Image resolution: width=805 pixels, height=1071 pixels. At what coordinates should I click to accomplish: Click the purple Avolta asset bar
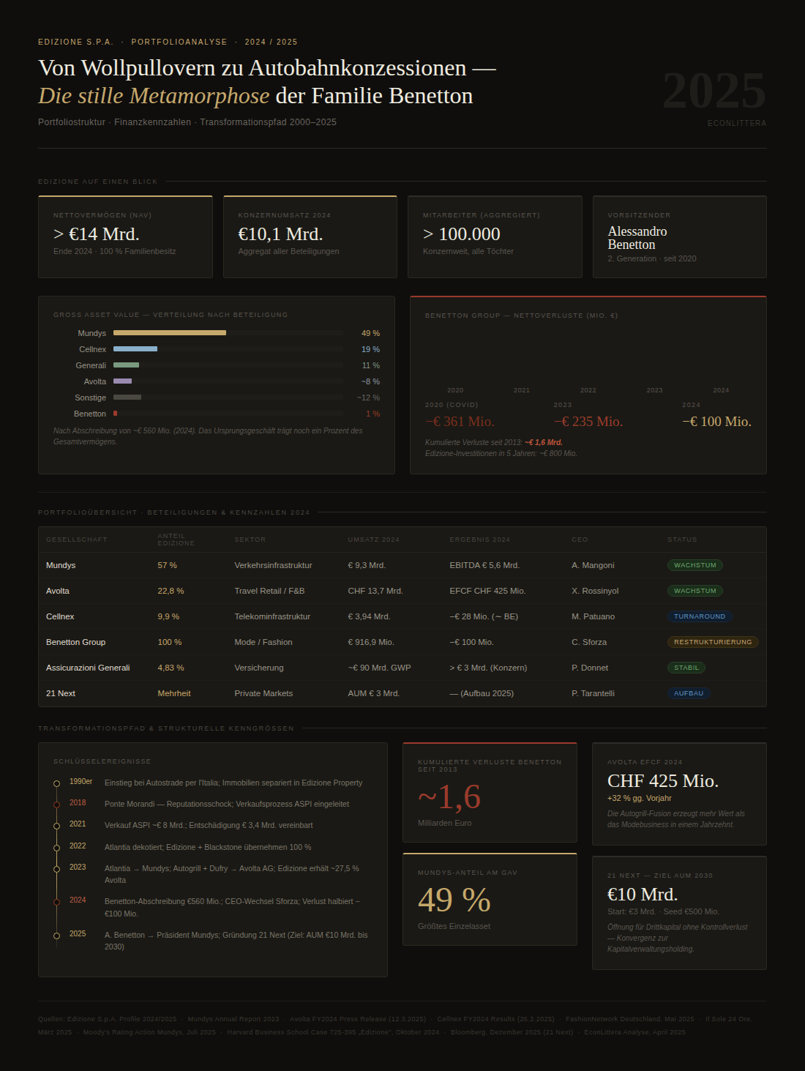(122, 381)
